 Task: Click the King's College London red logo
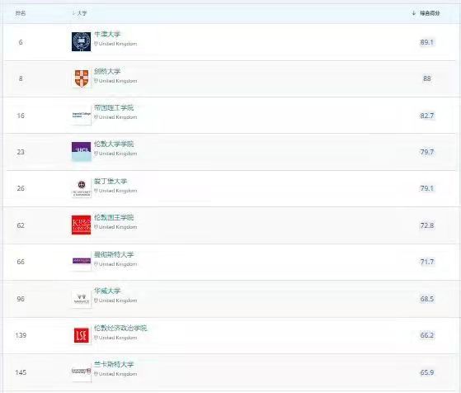(81, 225)
